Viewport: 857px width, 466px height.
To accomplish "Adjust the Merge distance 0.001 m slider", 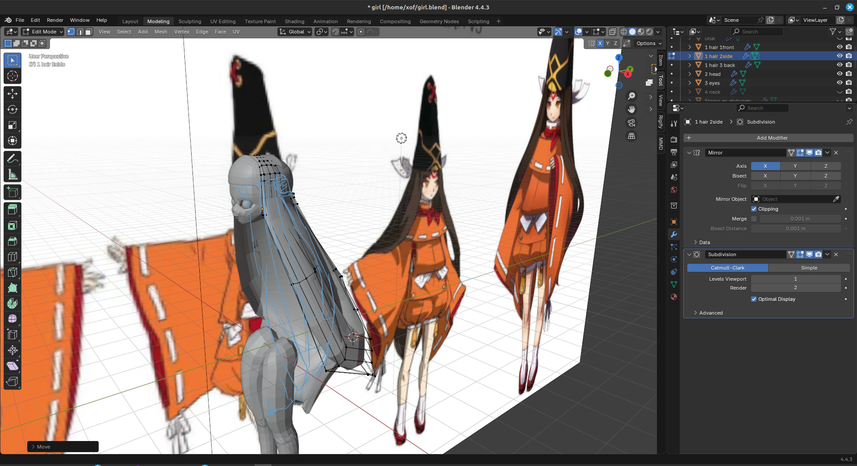I will click(x=800, y=219).
